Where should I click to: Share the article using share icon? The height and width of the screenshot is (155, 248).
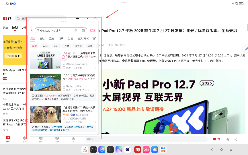pyautogui.click(x=236, y=139)
